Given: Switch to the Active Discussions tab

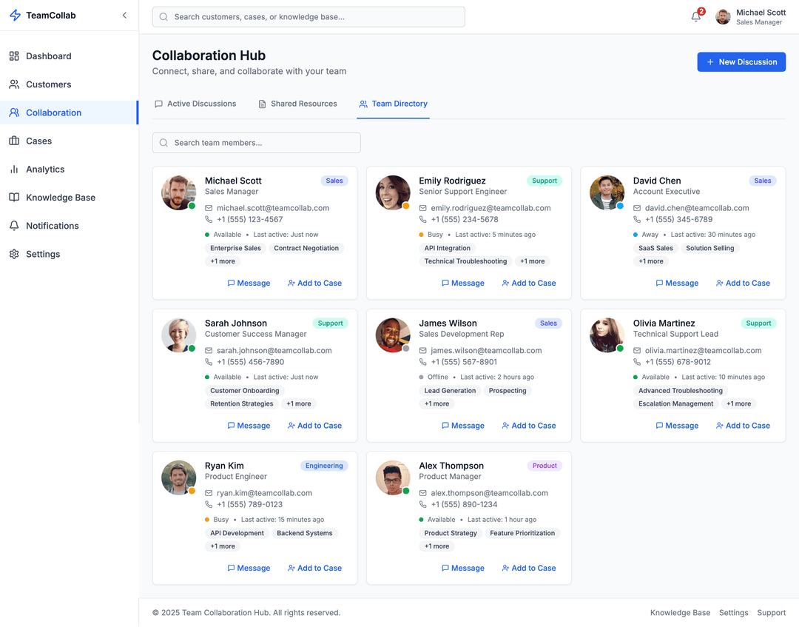Looking at the screenshot, I should coord(195,104).
